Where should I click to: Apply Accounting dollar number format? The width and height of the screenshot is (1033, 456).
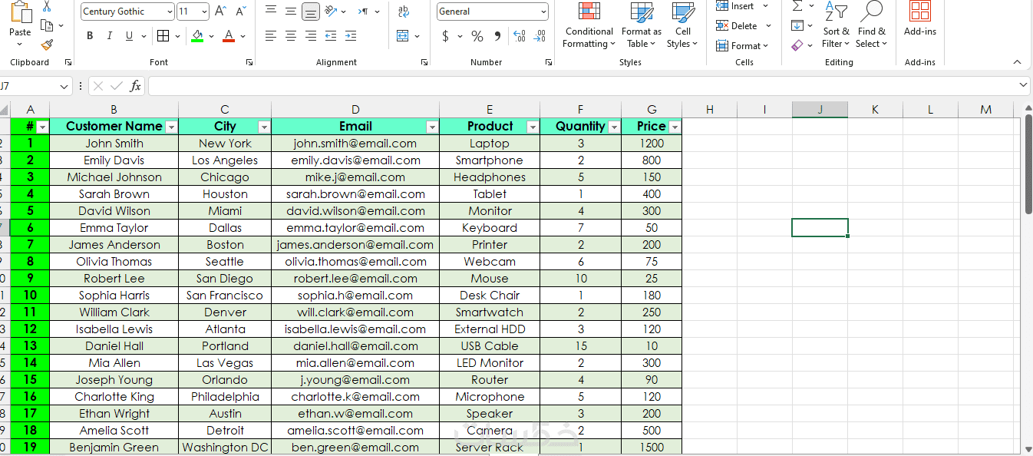pos(446,36)
